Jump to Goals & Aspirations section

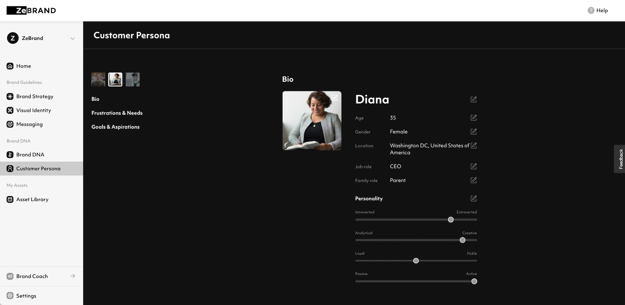pyautogui.click(x=116, y=127)
